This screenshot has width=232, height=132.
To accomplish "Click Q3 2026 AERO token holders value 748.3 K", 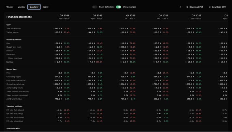I will tap(58, 99).
